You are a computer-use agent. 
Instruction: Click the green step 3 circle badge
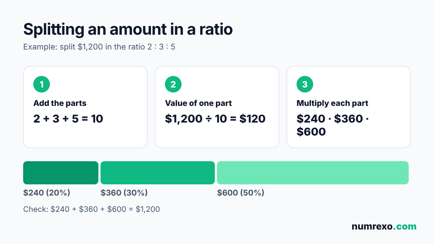coord(305,85)
